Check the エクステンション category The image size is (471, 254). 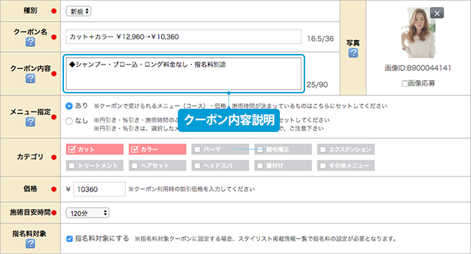(346, 149)
